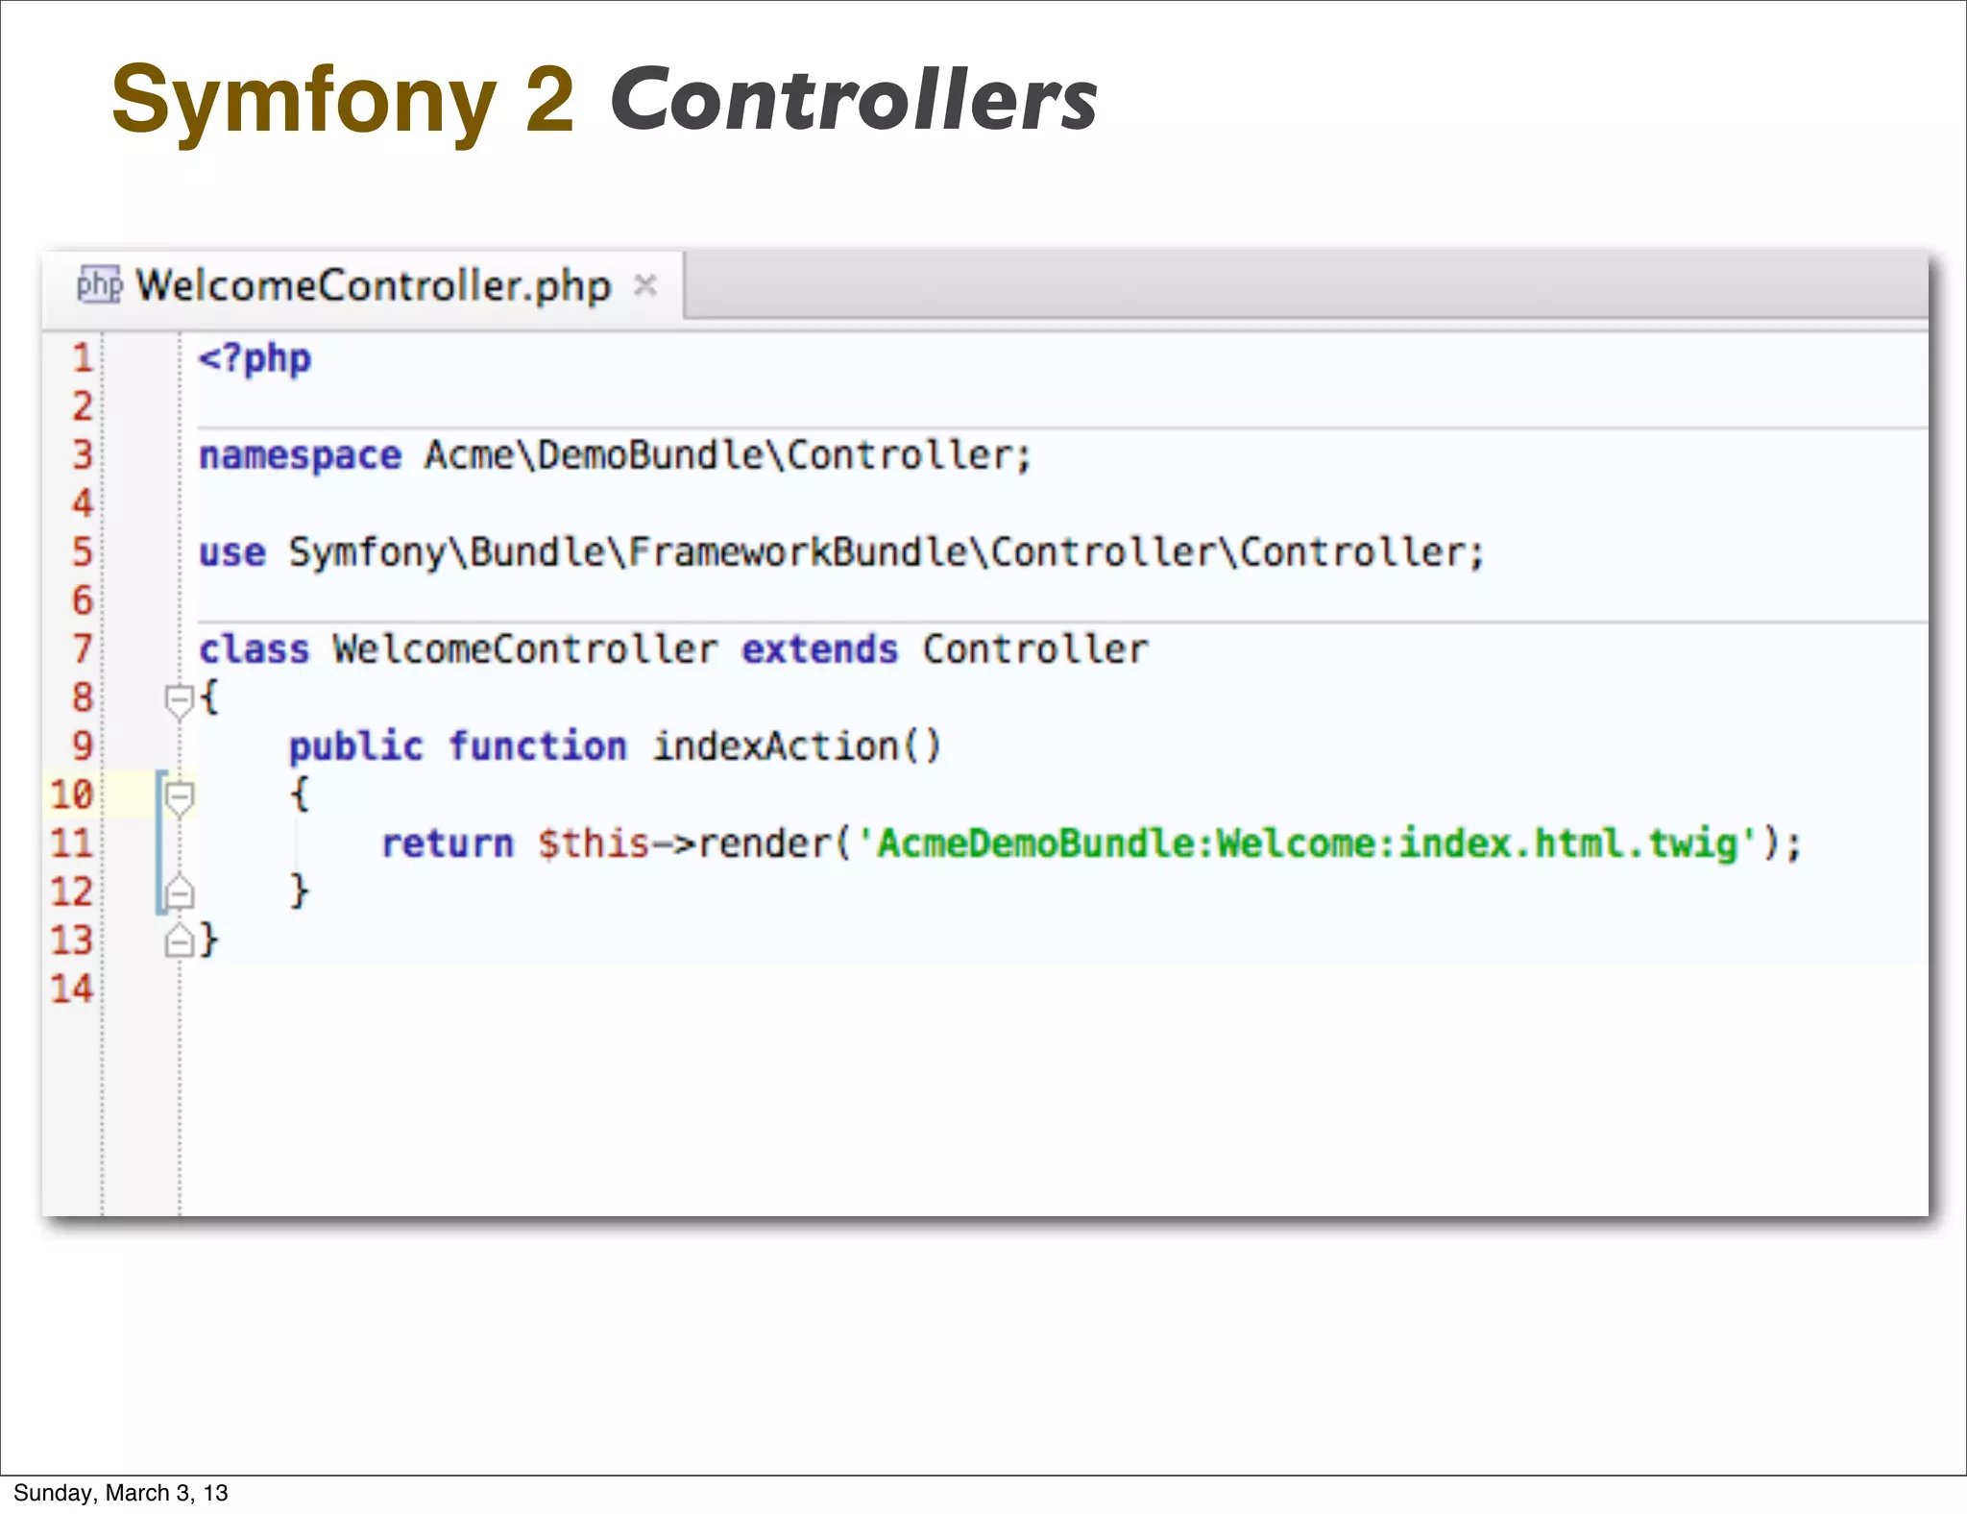Click the function keyword on line 9
The width and height of the screenshot is (1967, 1514).
[538, 746]
